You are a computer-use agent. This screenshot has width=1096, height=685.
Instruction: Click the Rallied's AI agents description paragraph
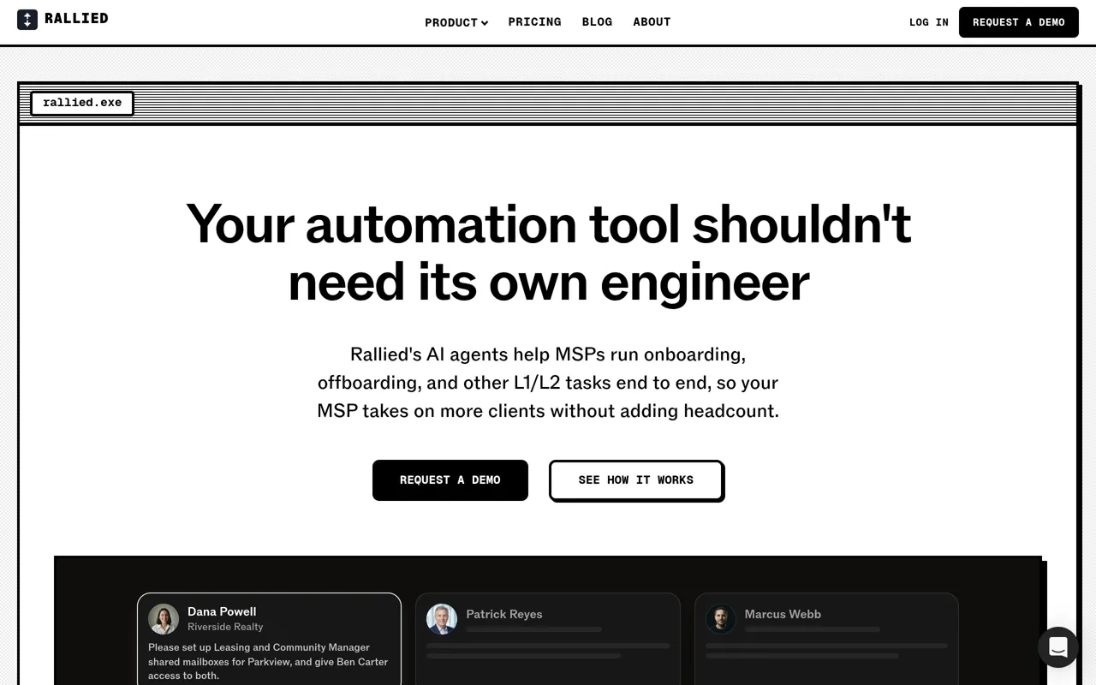coord(548,383)
